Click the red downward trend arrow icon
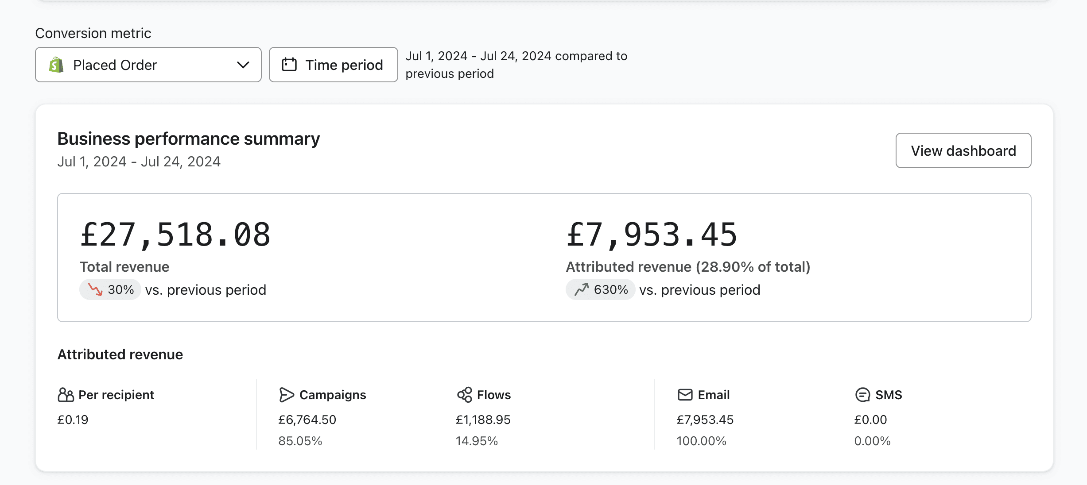Viewport: 1087px width, 485px height. [95, 289]
